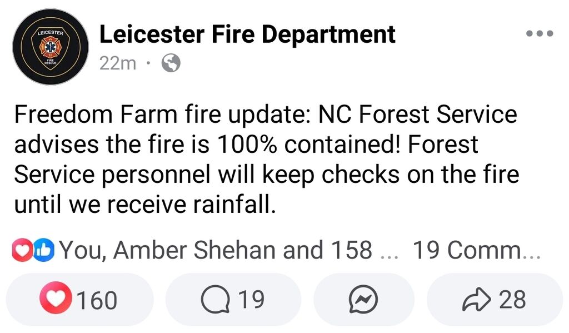The image size is (569, 333).
Task: Open the post via 22m timestamp
Action: click(118, 63)
